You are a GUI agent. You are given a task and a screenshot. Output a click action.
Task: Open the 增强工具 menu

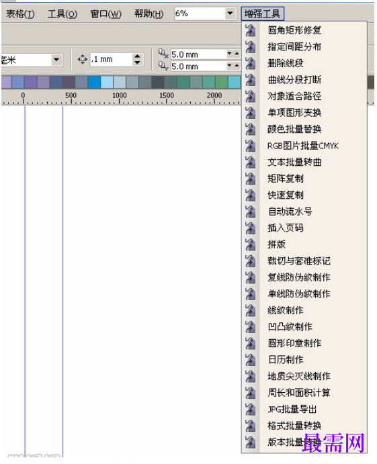point(262,13)
